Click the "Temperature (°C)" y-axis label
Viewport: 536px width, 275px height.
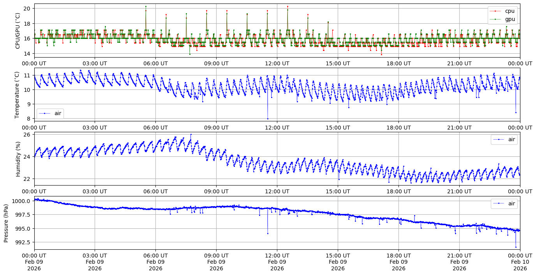17,95
